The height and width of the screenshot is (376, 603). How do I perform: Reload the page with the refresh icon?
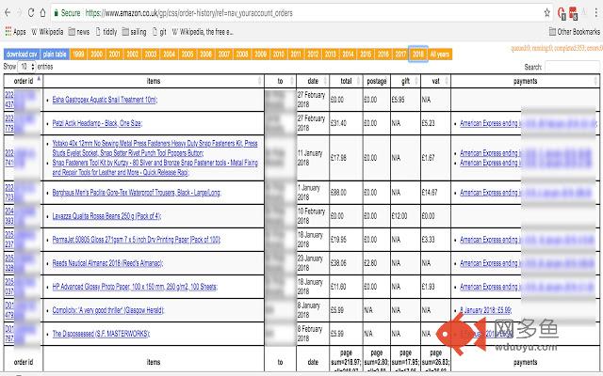(31, 12)
